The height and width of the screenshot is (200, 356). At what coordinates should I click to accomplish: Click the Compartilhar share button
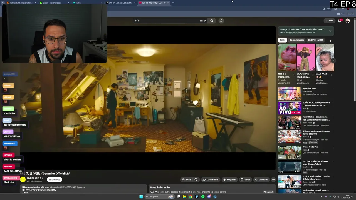pyautogui.click(x=210, y=180)
